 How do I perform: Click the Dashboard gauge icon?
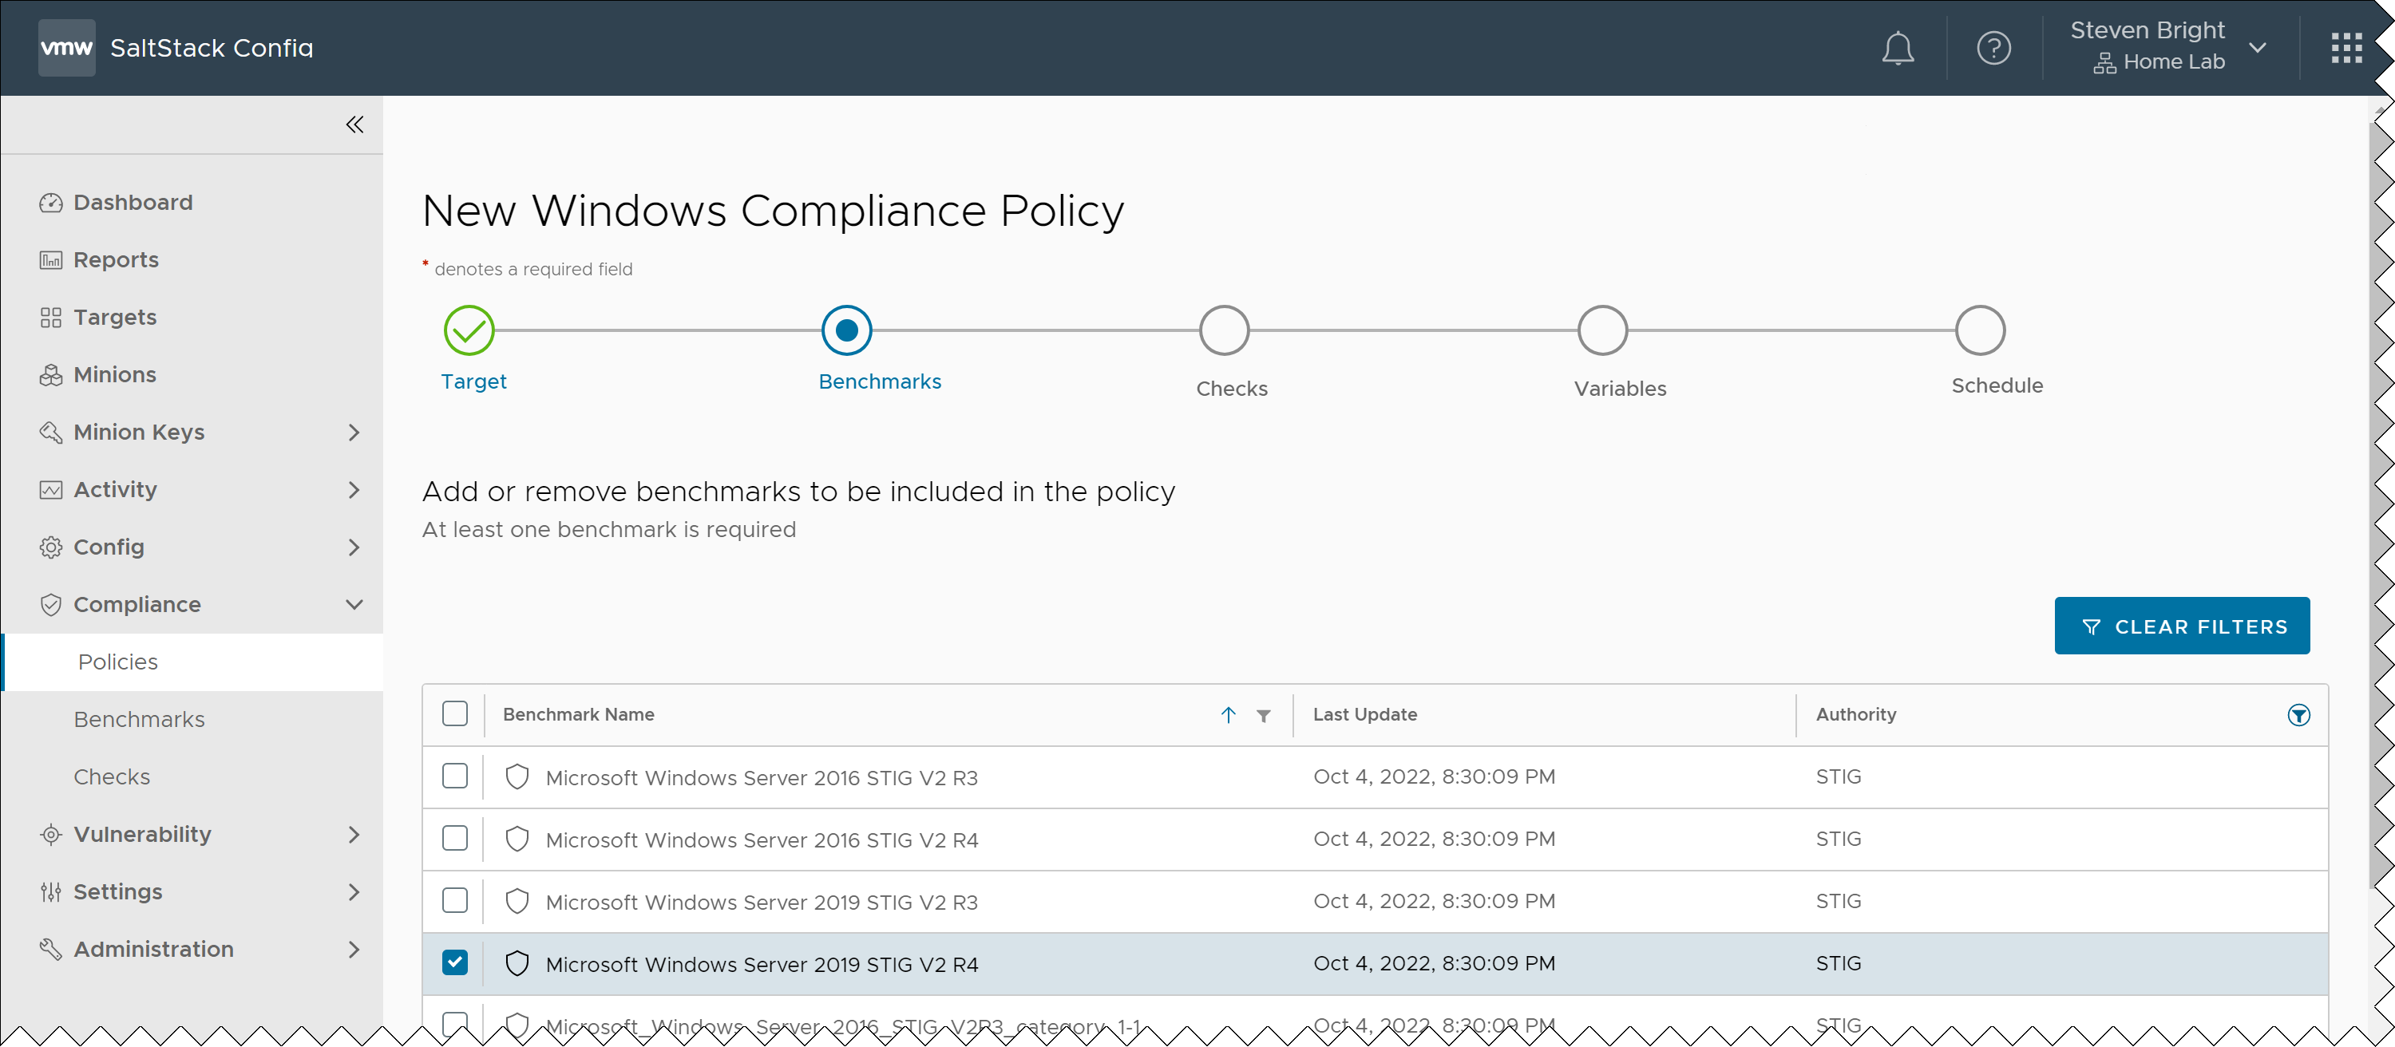(x=51, y=203)
